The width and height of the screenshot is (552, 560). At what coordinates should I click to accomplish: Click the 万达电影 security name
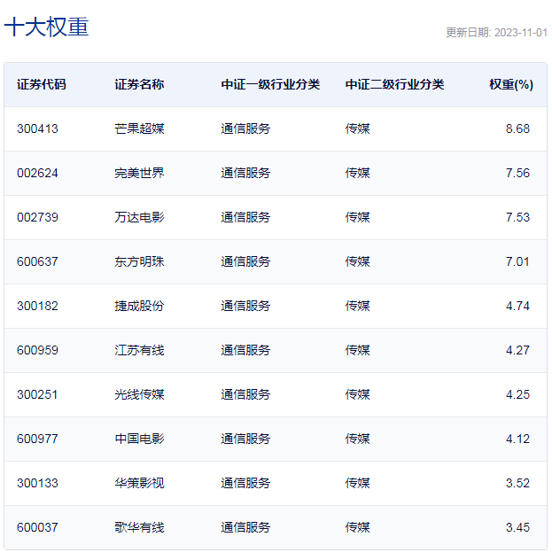coord(139,217)
